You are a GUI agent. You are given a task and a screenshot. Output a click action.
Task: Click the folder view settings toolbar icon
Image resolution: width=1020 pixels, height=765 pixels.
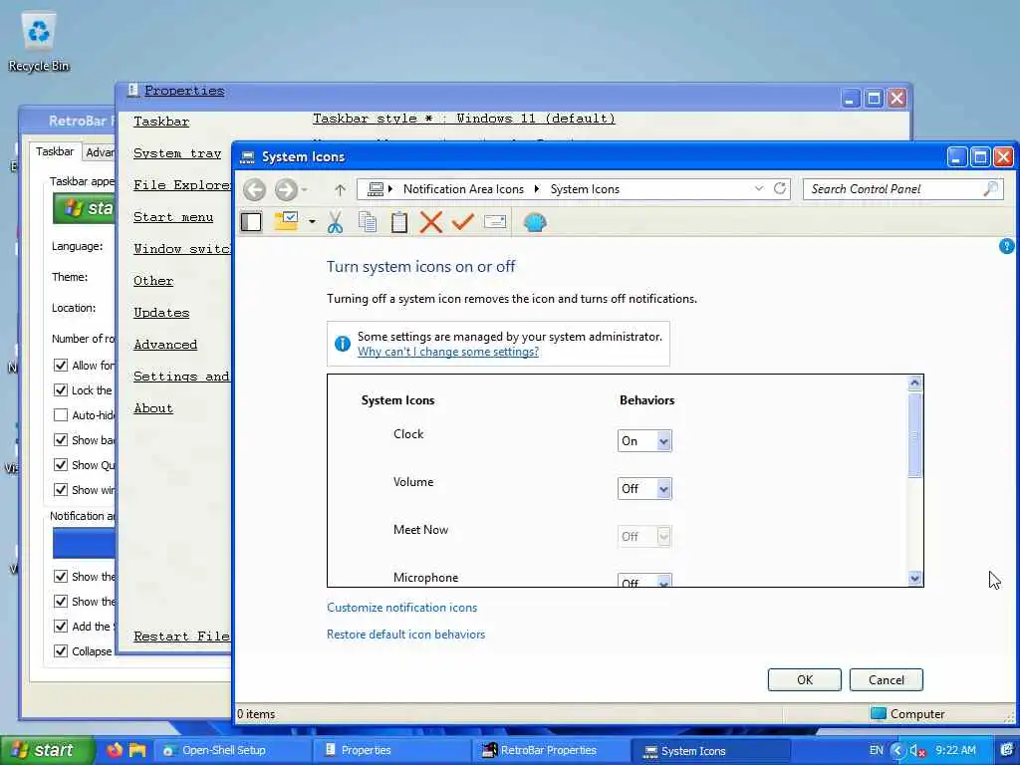click(286, 222)
